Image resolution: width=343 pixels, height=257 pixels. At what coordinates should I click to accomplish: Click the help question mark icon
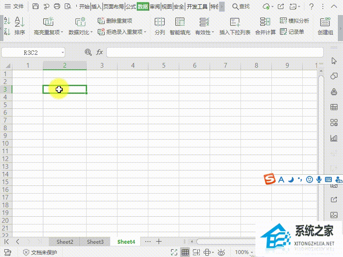pos(311,6)
